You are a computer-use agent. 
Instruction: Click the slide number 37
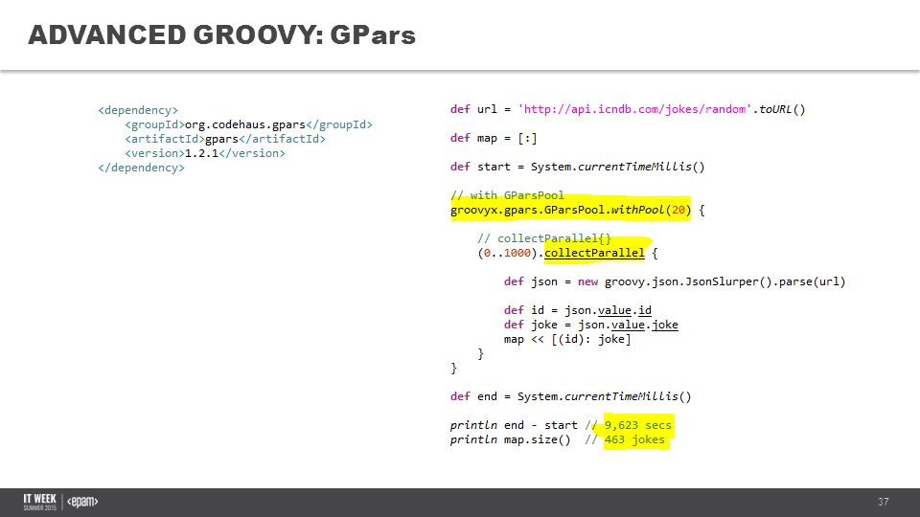point(883,502)
